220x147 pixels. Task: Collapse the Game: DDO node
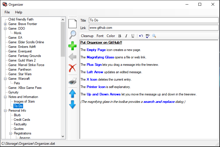(x=5, y=28)
